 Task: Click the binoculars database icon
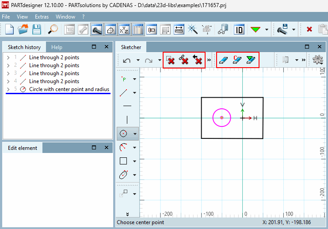click(x=223, y=29)
